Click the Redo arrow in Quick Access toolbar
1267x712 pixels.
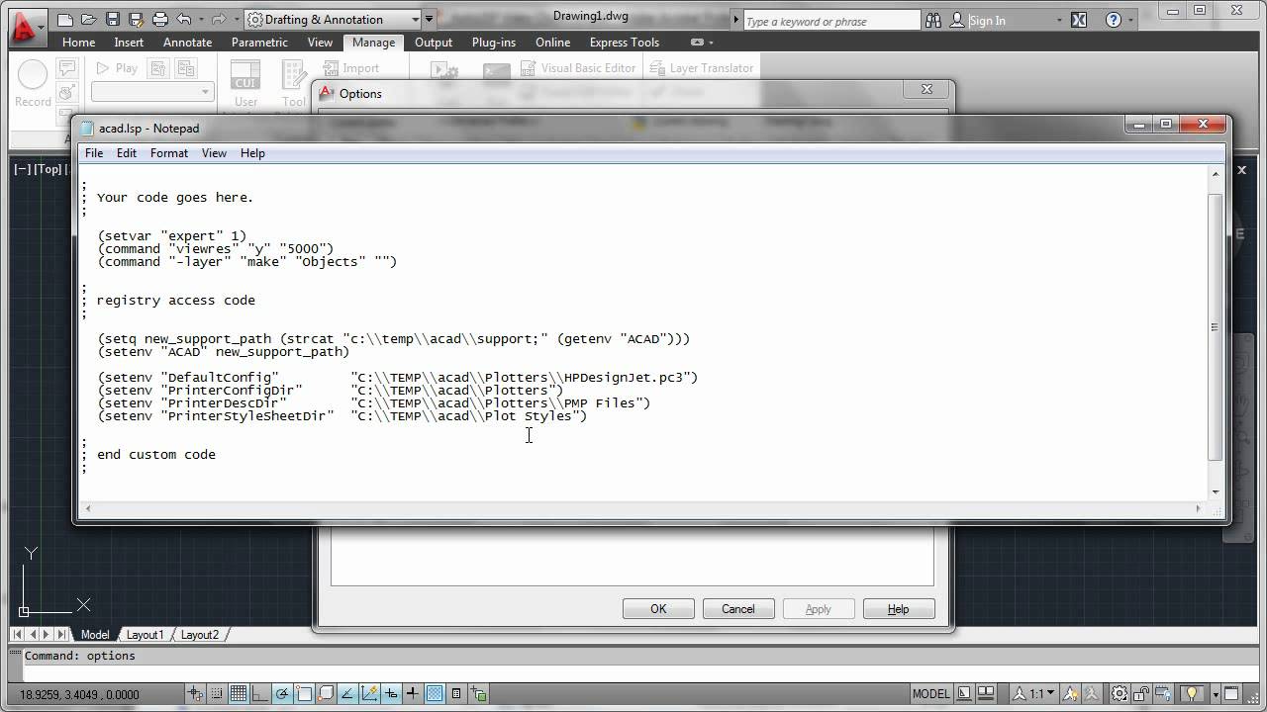point(219,19)
